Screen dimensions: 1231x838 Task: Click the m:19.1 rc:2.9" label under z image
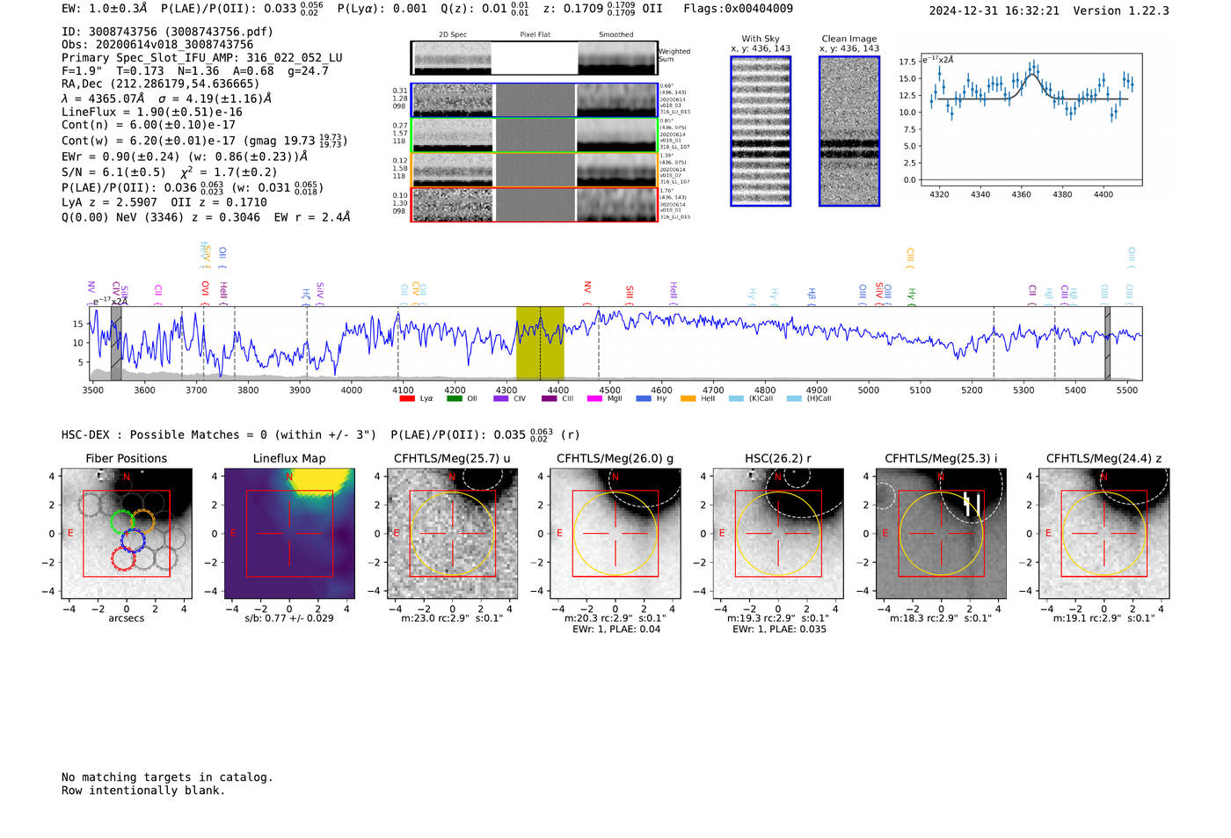(x=1104, y=618)
